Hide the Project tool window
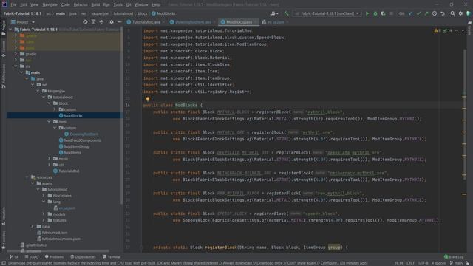 click(x=119, y=22)
